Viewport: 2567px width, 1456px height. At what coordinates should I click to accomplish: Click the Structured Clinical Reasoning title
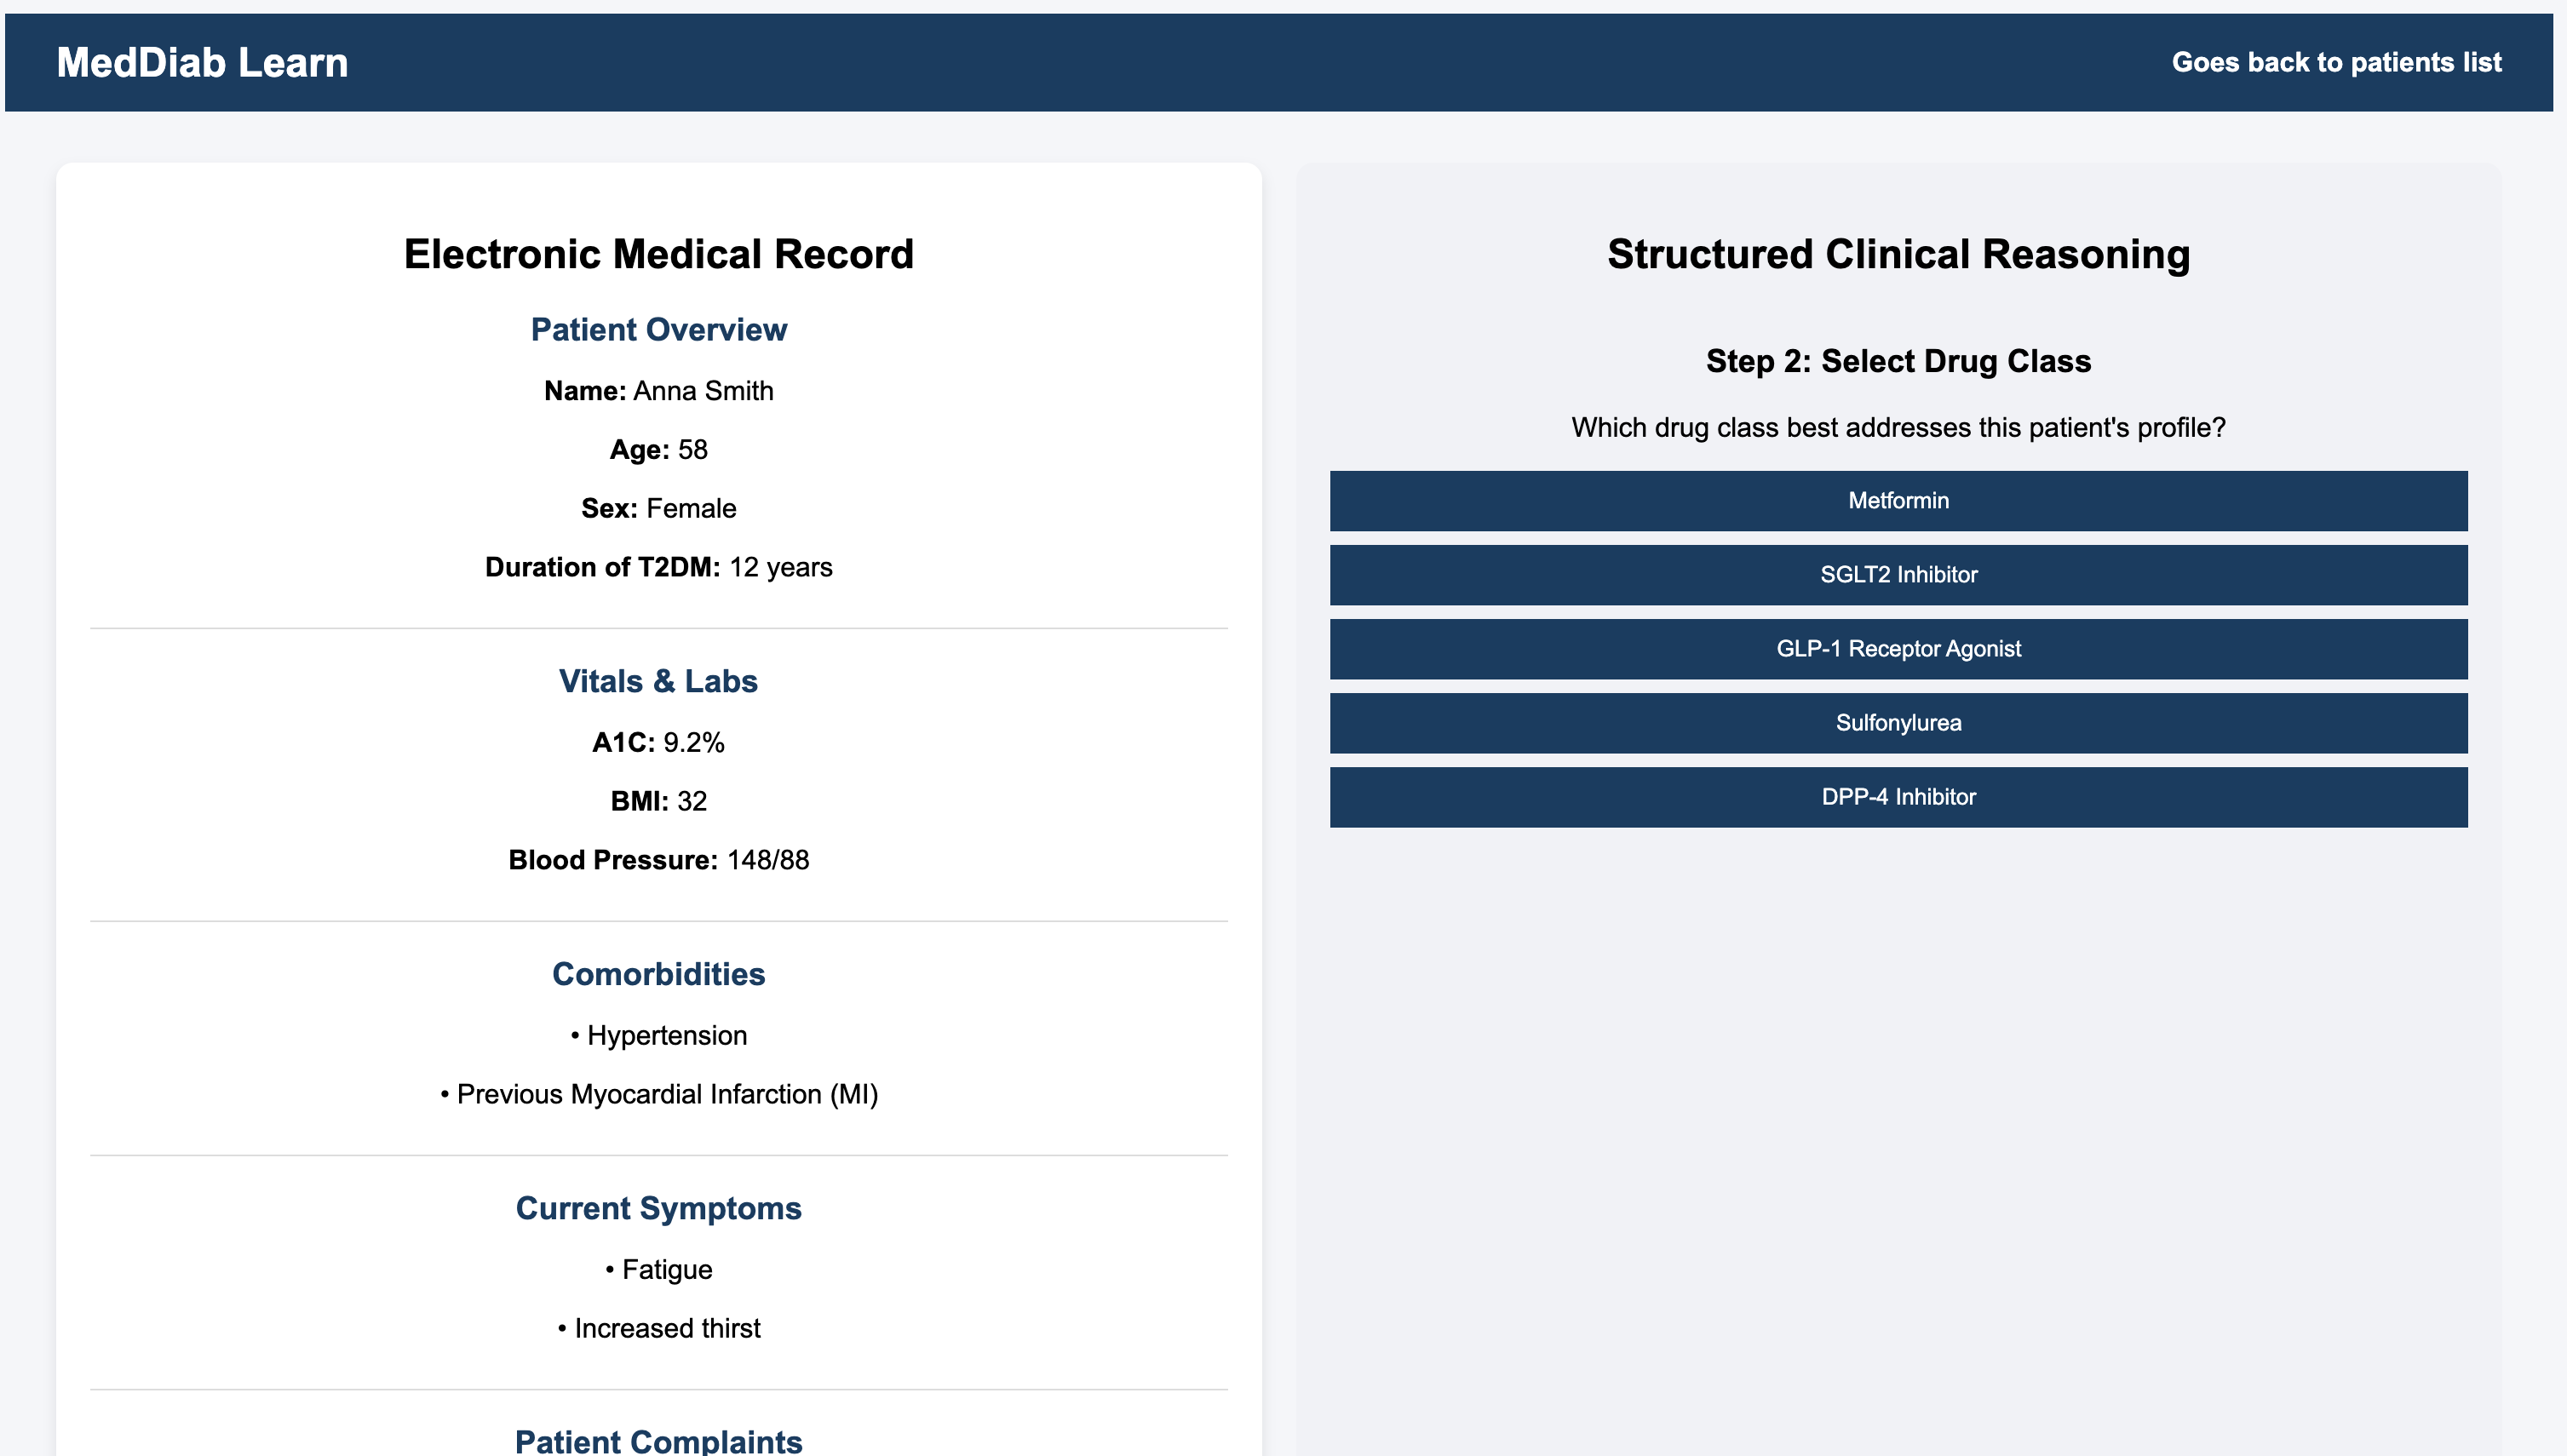pyautogui.click(x=1897, y=254)
